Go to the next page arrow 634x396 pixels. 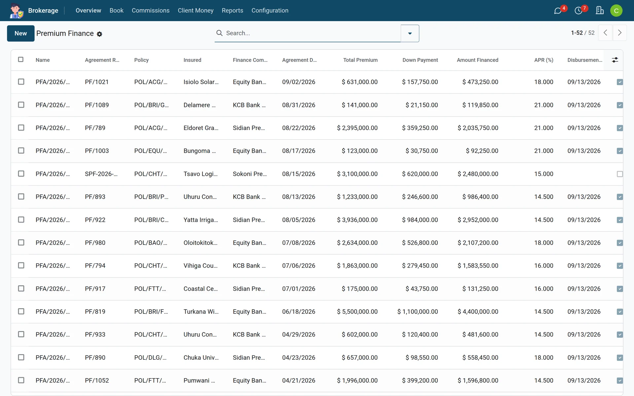(x=620, y=33)
